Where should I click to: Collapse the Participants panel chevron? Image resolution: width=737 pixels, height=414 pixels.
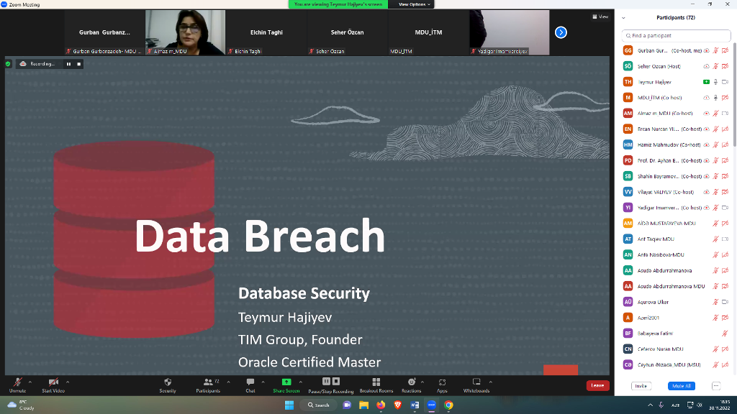pyautogui.click(x=623, y=18)
